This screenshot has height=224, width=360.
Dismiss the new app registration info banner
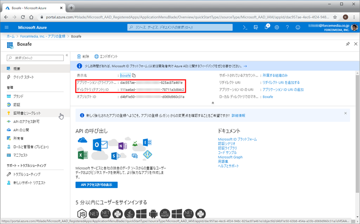[345, 113]
